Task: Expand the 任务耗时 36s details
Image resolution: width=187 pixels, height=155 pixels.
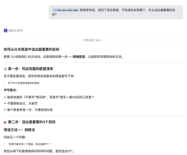Action: coord(93,40)
